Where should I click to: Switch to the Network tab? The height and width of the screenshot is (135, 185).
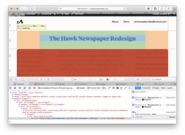click(39, 84)
